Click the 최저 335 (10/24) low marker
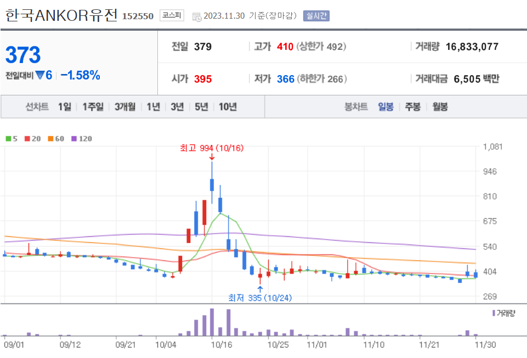Screen dimensions: 527x358 pyautogui.click(x=260, y=298)
